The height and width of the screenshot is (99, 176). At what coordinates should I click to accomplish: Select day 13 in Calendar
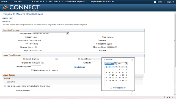point(113,75)
